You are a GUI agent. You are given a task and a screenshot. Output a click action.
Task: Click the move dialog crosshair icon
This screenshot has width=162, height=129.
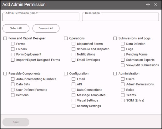[148, 5]
